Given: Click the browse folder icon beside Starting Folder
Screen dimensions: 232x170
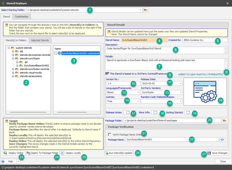Looking at the screenshot, I should pos(146,10).
